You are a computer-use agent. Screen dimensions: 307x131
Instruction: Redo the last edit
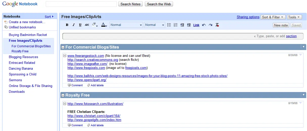pyautogui.click(x=210, y=25)
